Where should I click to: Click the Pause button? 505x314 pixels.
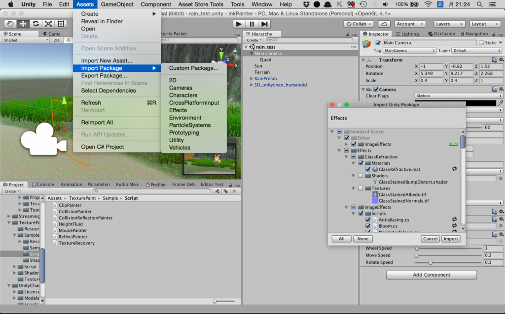coord(252,24)
